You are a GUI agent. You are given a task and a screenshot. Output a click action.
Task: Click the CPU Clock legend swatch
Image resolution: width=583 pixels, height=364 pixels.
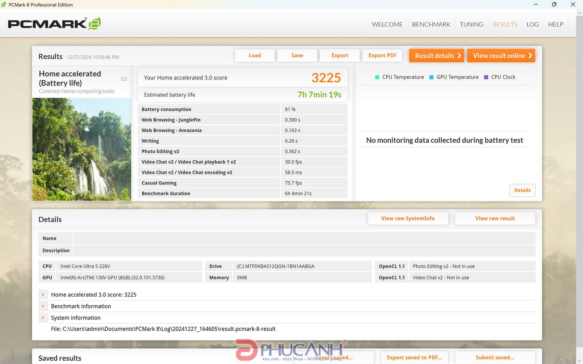[486, 77]
